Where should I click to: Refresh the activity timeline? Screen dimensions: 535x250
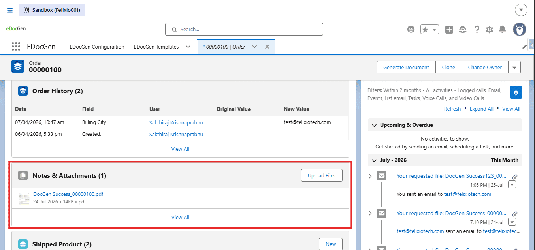[452, 109]
